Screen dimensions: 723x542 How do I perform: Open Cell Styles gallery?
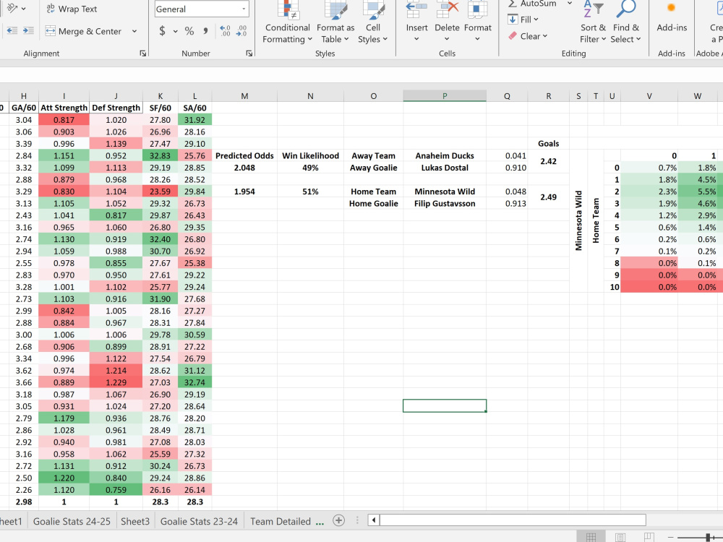372,22
